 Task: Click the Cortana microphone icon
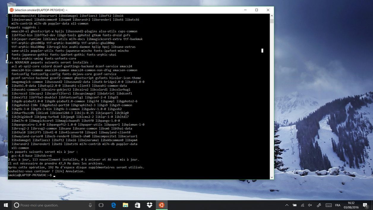(x=90, y=205)
